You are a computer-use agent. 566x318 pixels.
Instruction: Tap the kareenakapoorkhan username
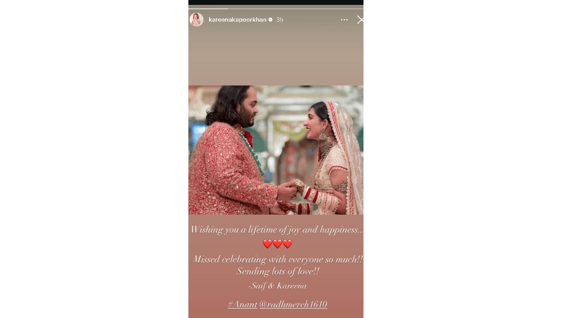pos(237,19)
